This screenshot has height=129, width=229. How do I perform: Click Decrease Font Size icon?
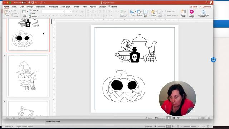[77, 11]
